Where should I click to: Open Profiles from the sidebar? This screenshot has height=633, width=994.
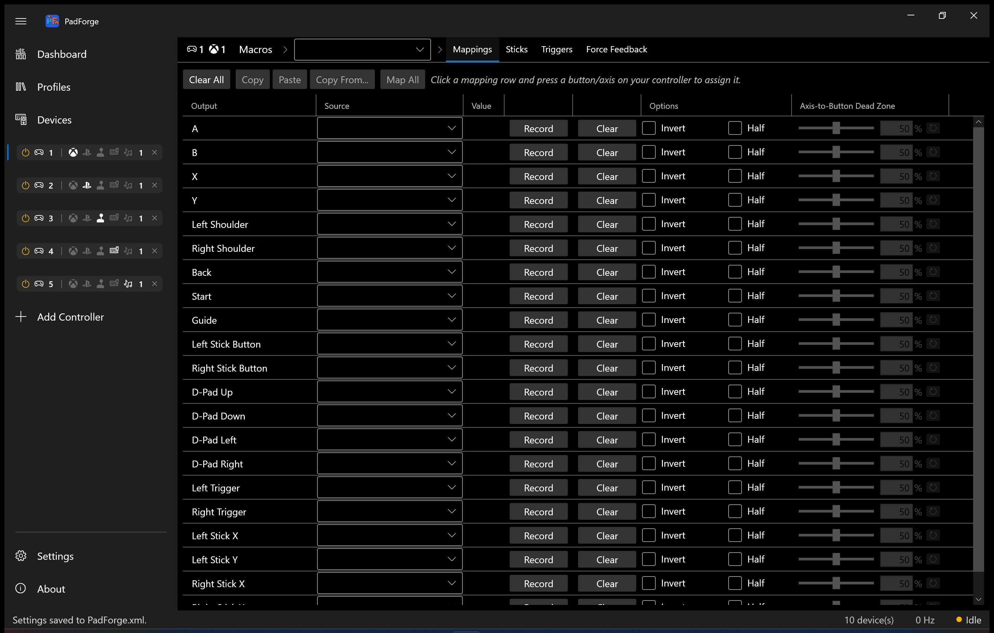tap(54, 87)
